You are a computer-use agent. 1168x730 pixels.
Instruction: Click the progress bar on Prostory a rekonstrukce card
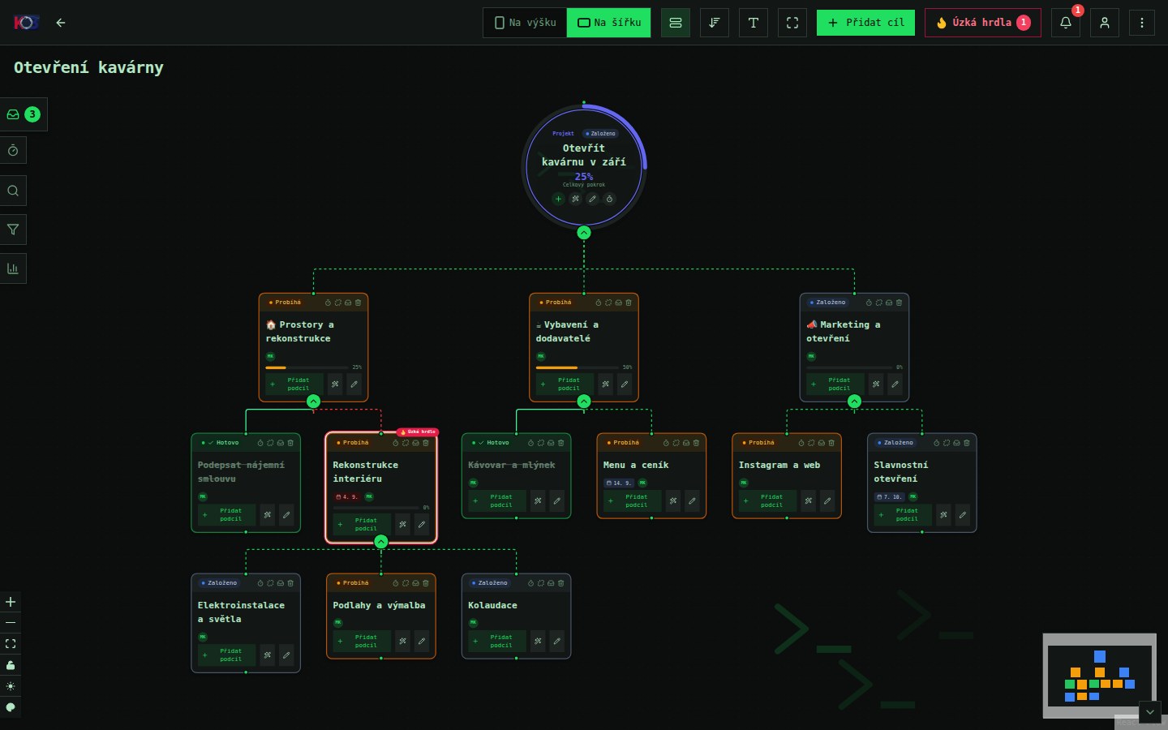308,367
